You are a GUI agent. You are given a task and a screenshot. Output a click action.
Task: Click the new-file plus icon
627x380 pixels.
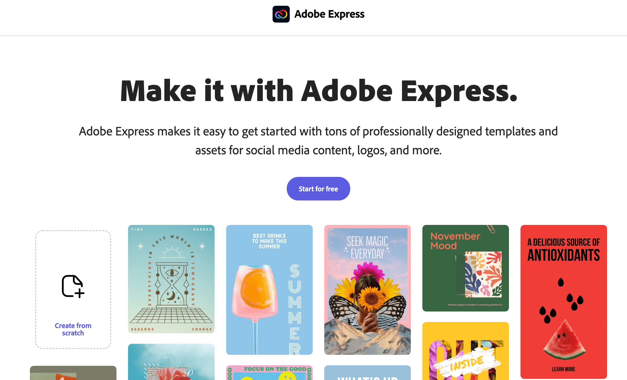click(x=73, y=286)
